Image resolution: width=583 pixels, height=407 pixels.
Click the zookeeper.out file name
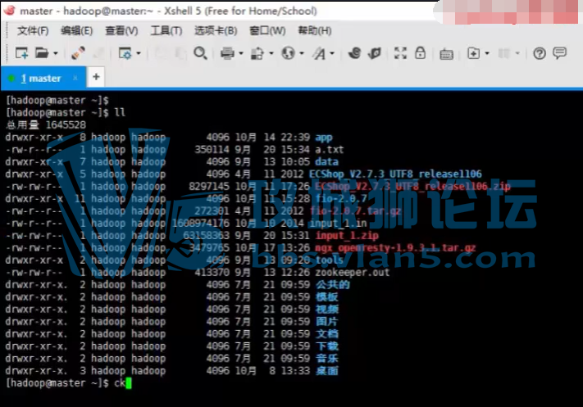point(352,272)
